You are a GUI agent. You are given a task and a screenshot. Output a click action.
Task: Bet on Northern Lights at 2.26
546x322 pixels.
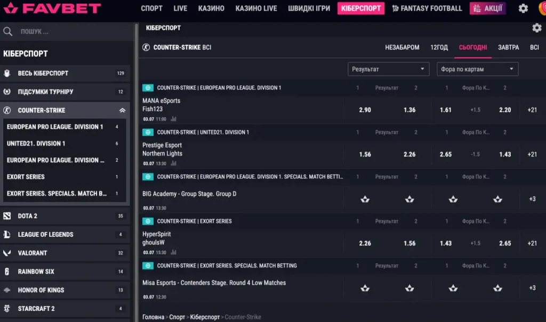pos(409,154)
